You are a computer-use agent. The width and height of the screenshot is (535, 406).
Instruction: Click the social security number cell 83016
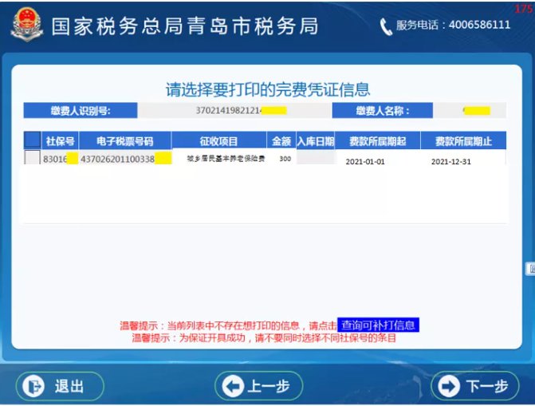60,159
